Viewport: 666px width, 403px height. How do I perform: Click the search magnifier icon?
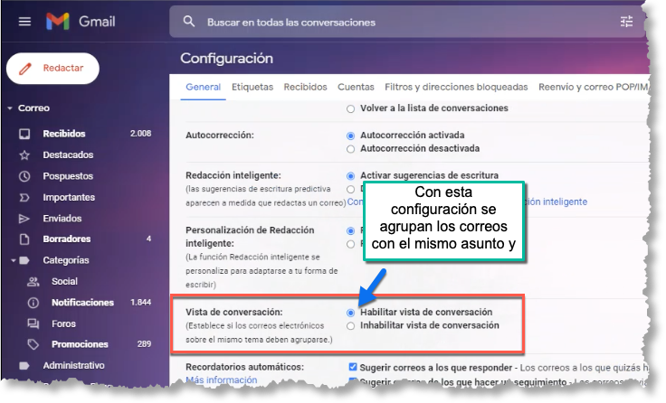[189, 22]
